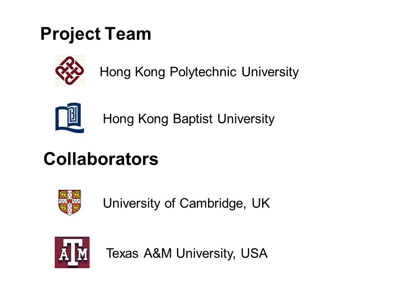398x298 pixels.
Task: Click the UK country label
Action: 261,203
